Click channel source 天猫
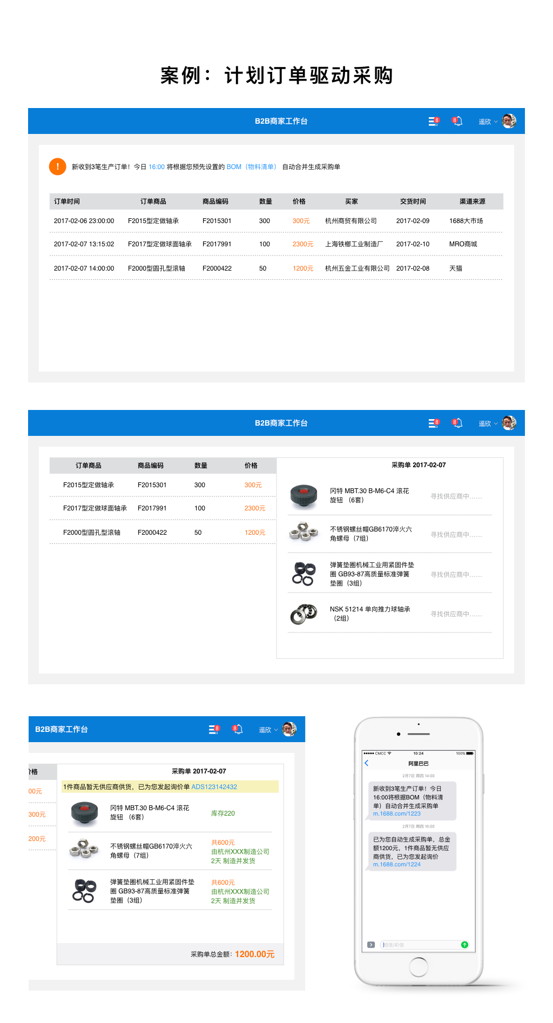553x1023 pixels. tap(456, 268)
